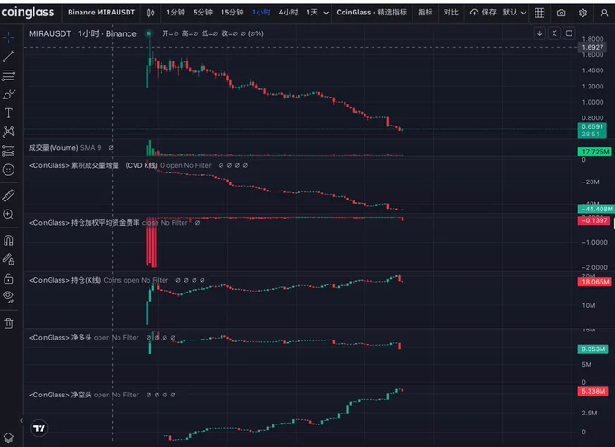The height and width of the screenshot is (447, 615).
Task: Activate the zoom in tool
Action: point(9,214)
